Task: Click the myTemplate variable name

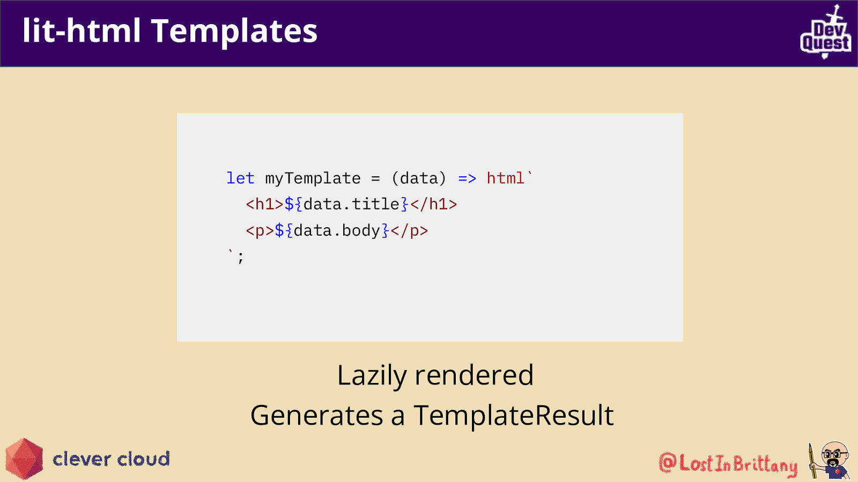Action: click(x=313, y=178)
